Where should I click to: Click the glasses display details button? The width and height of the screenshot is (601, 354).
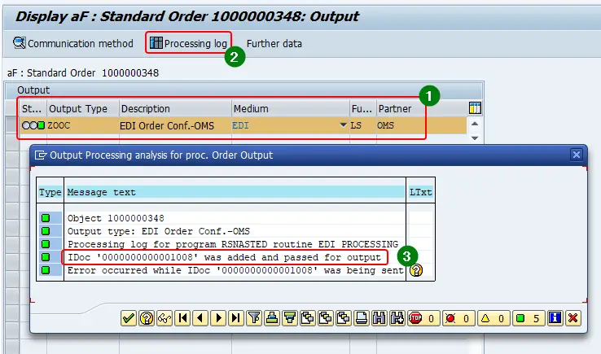click(x=165, y=318)
